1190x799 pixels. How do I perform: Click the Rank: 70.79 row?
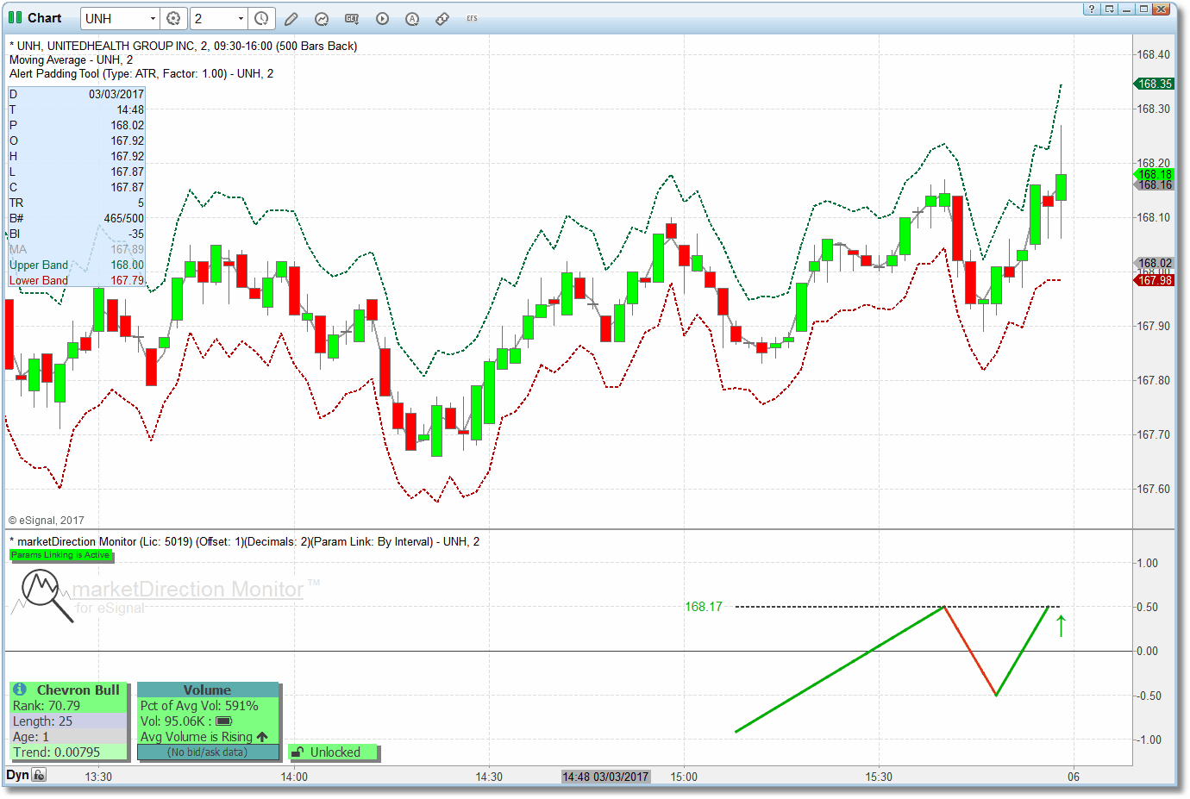pyautogui.click(x=69, y=706)
